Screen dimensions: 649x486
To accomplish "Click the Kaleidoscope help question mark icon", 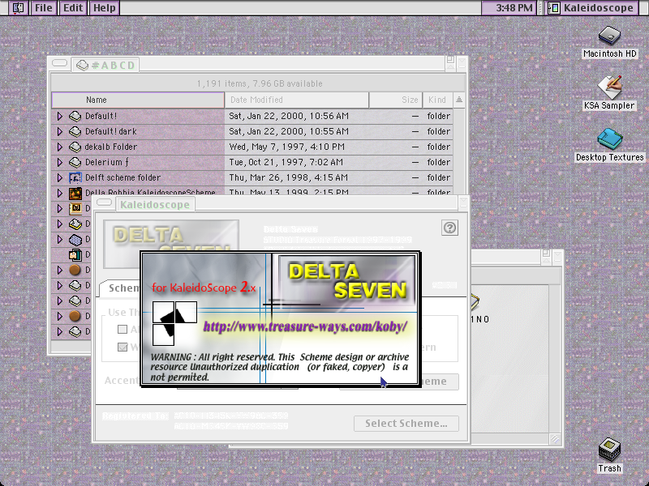I will pos(450,228).
